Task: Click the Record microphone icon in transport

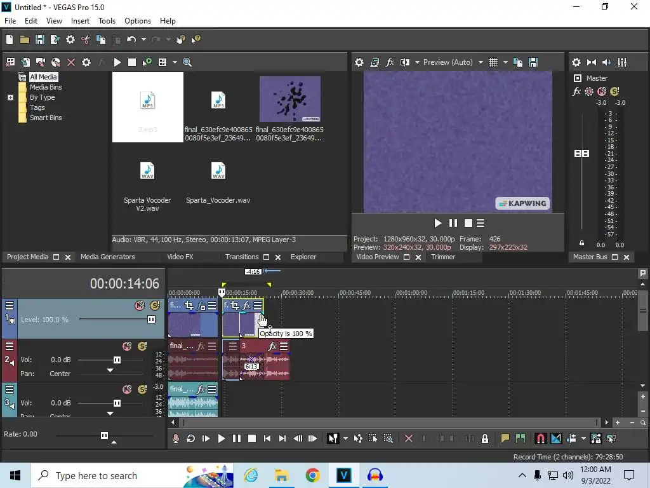Action: 176,438
